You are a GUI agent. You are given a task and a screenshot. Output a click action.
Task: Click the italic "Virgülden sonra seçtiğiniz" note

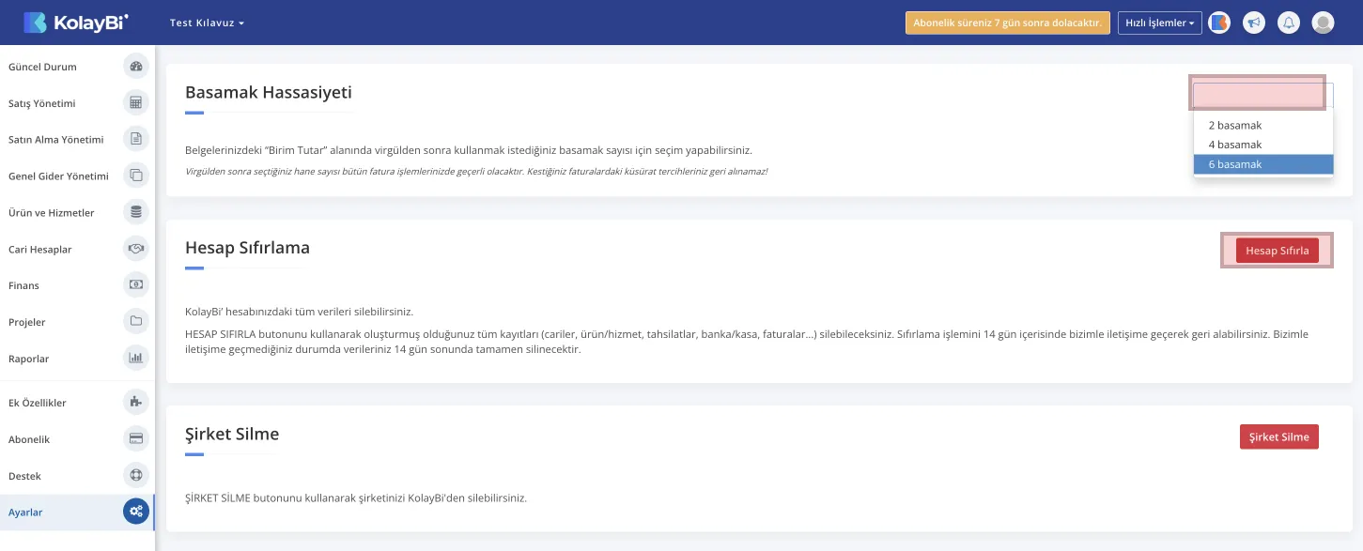476,171
